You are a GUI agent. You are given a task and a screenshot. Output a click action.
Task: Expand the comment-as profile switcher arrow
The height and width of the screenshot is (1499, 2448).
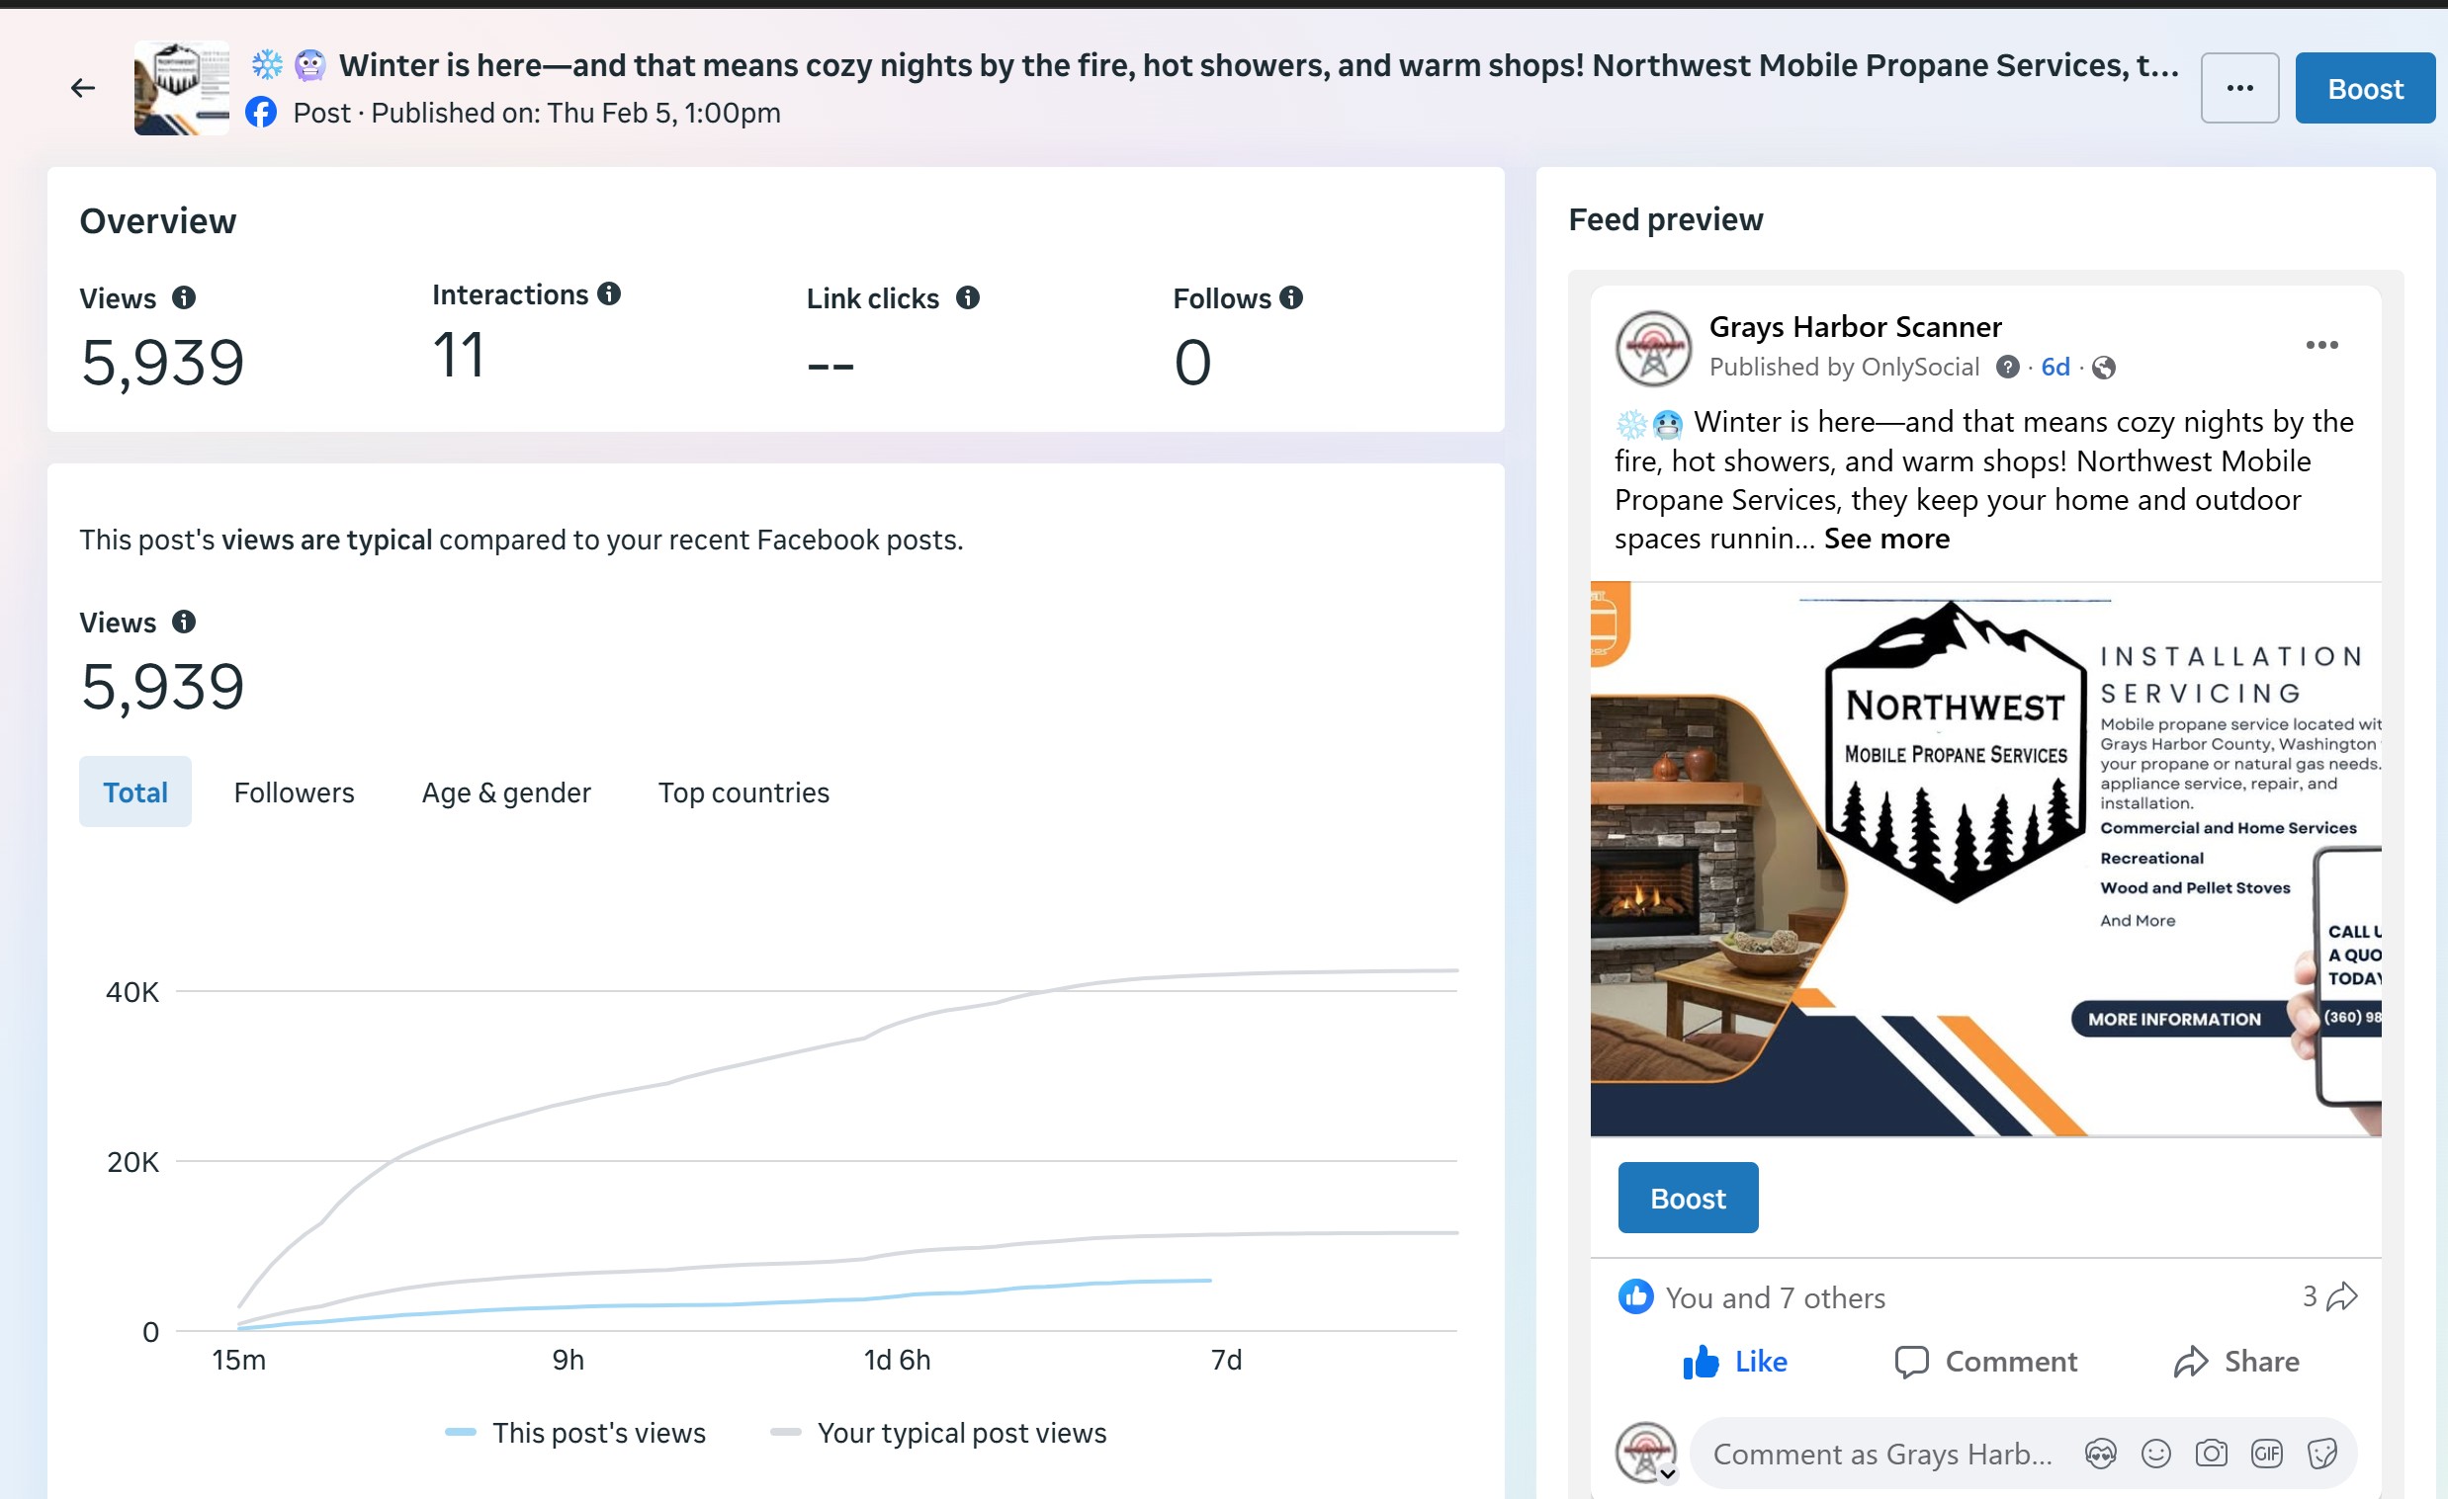[x=1668, y=1474]
